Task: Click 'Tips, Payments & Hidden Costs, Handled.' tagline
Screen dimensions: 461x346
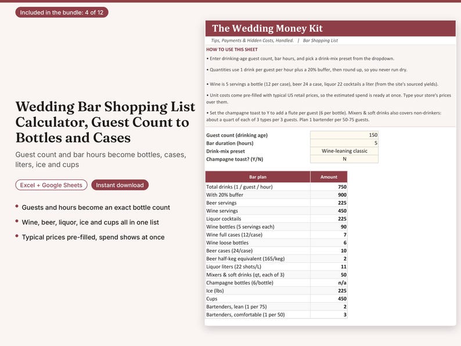Action: point(252,41)
